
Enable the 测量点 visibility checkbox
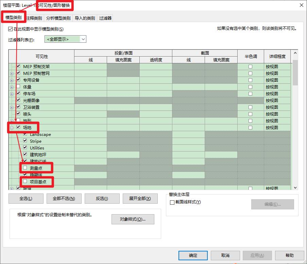pyautogui.click(x=25, y=168)
